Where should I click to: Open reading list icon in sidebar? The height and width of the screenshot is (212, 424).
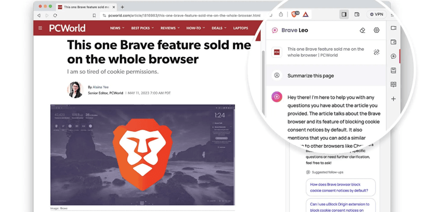point(394,85)
